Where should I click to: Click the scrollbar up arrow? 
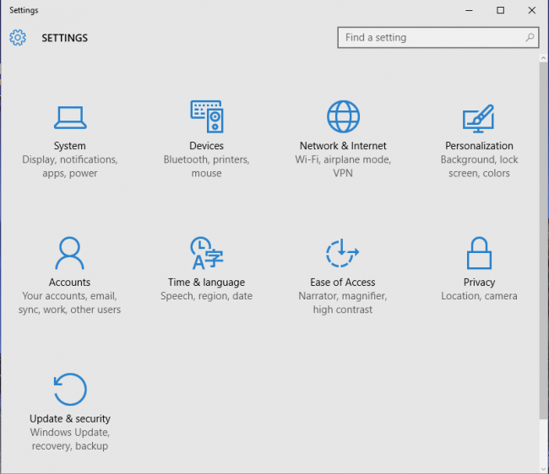pyautogui.click(x=543, y=58)
